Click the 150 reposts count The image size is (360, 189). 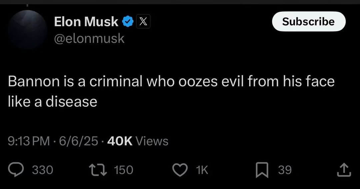pos(124,170)
